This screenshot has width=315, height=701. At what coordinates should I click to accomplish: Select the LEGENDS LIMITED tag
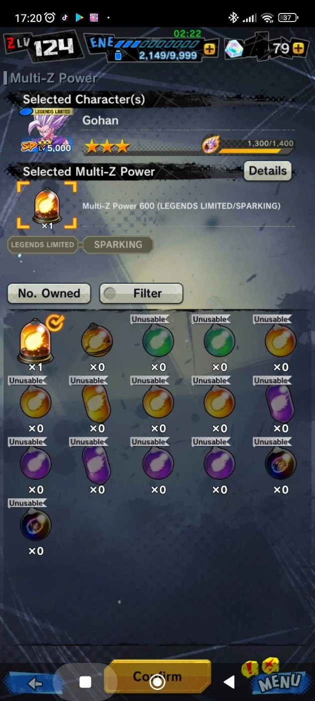(42, 245)
